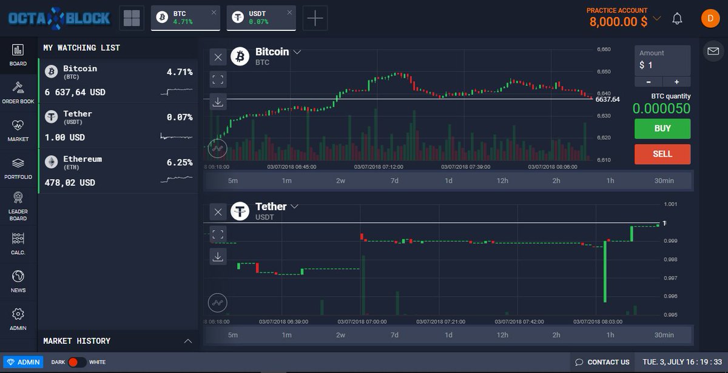Select 2w timeframe on Tether chart
Image resolution: width=728 pixels, height=373 pixels.
point(340,335)
